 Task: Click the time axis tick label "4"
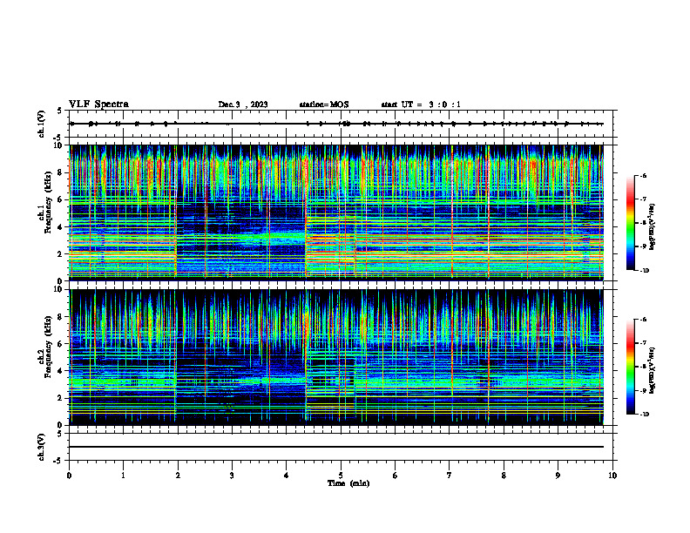(287, 476)
